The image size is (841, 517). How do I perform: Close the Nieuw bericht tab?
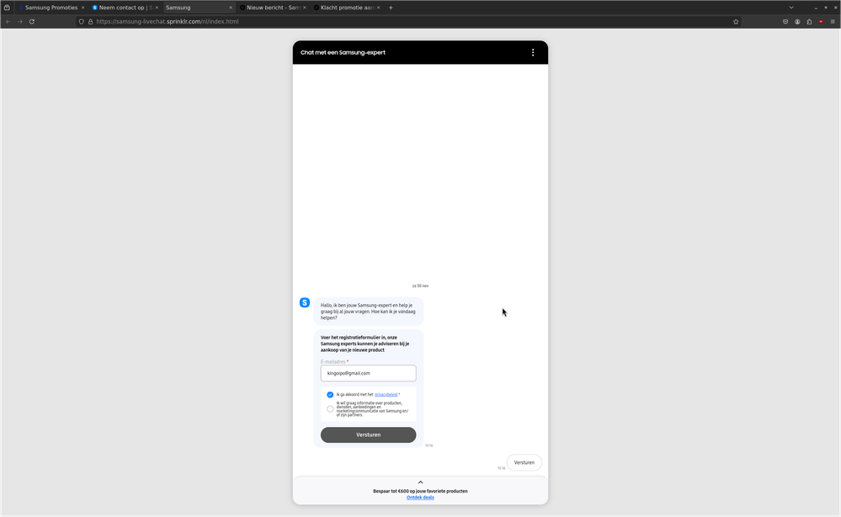304,8
